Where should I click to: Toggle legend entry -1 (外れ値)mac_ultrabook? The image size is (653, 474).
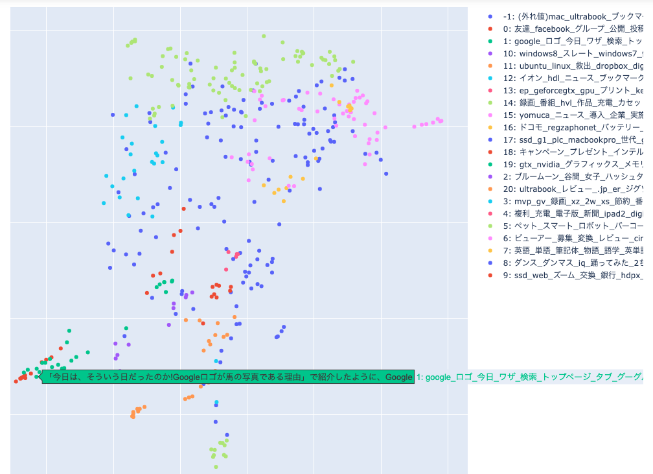pos(565,17)
